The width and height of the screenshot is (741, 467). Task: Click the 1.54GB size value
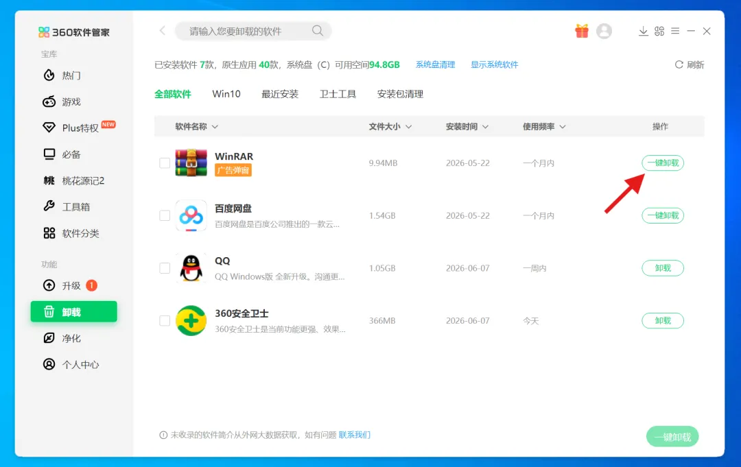[382, 215]
